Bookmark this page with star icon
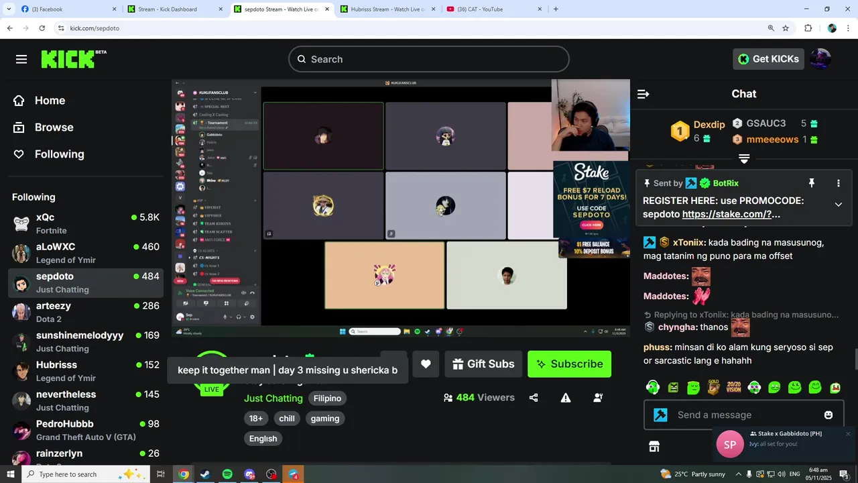858x483 pixels. coord(786,28)
